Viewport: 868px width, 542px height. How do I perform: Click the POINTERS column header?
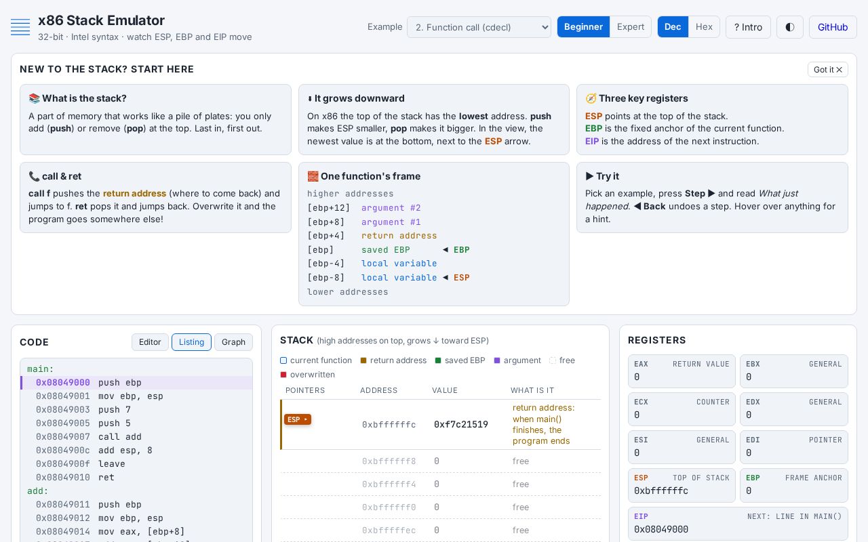pos(305,391)
